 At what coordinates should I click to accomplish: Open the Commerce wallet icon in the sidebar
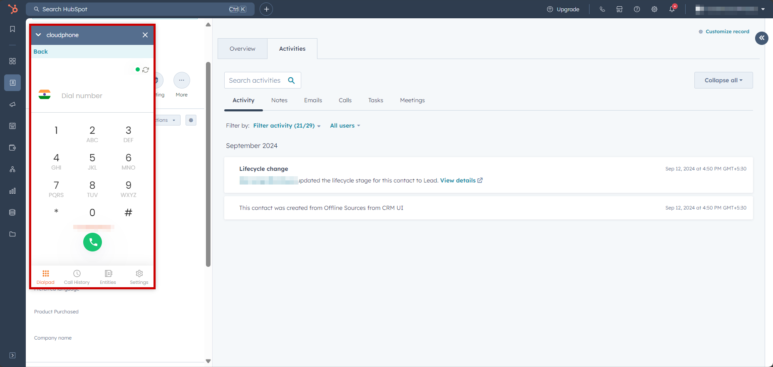coord(12,148)
